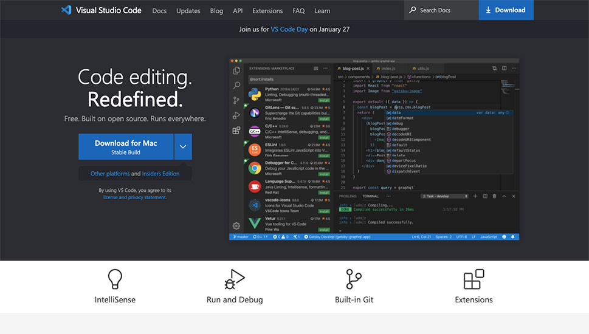This screenshot has width=589, height=334.
Task: Focus the Search Docs field
Action: click(x=441, y=10)
